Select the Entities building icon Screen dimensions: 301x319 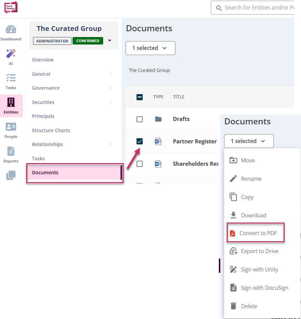(11, 102)
